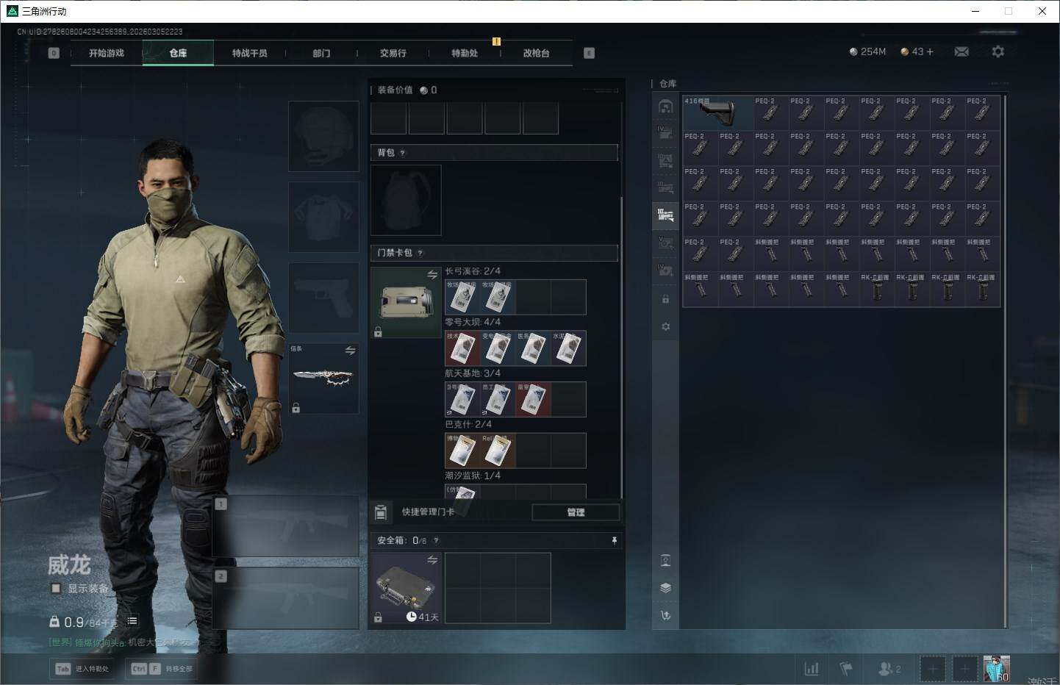Select the key card case thumbnail

coord(406,302)
